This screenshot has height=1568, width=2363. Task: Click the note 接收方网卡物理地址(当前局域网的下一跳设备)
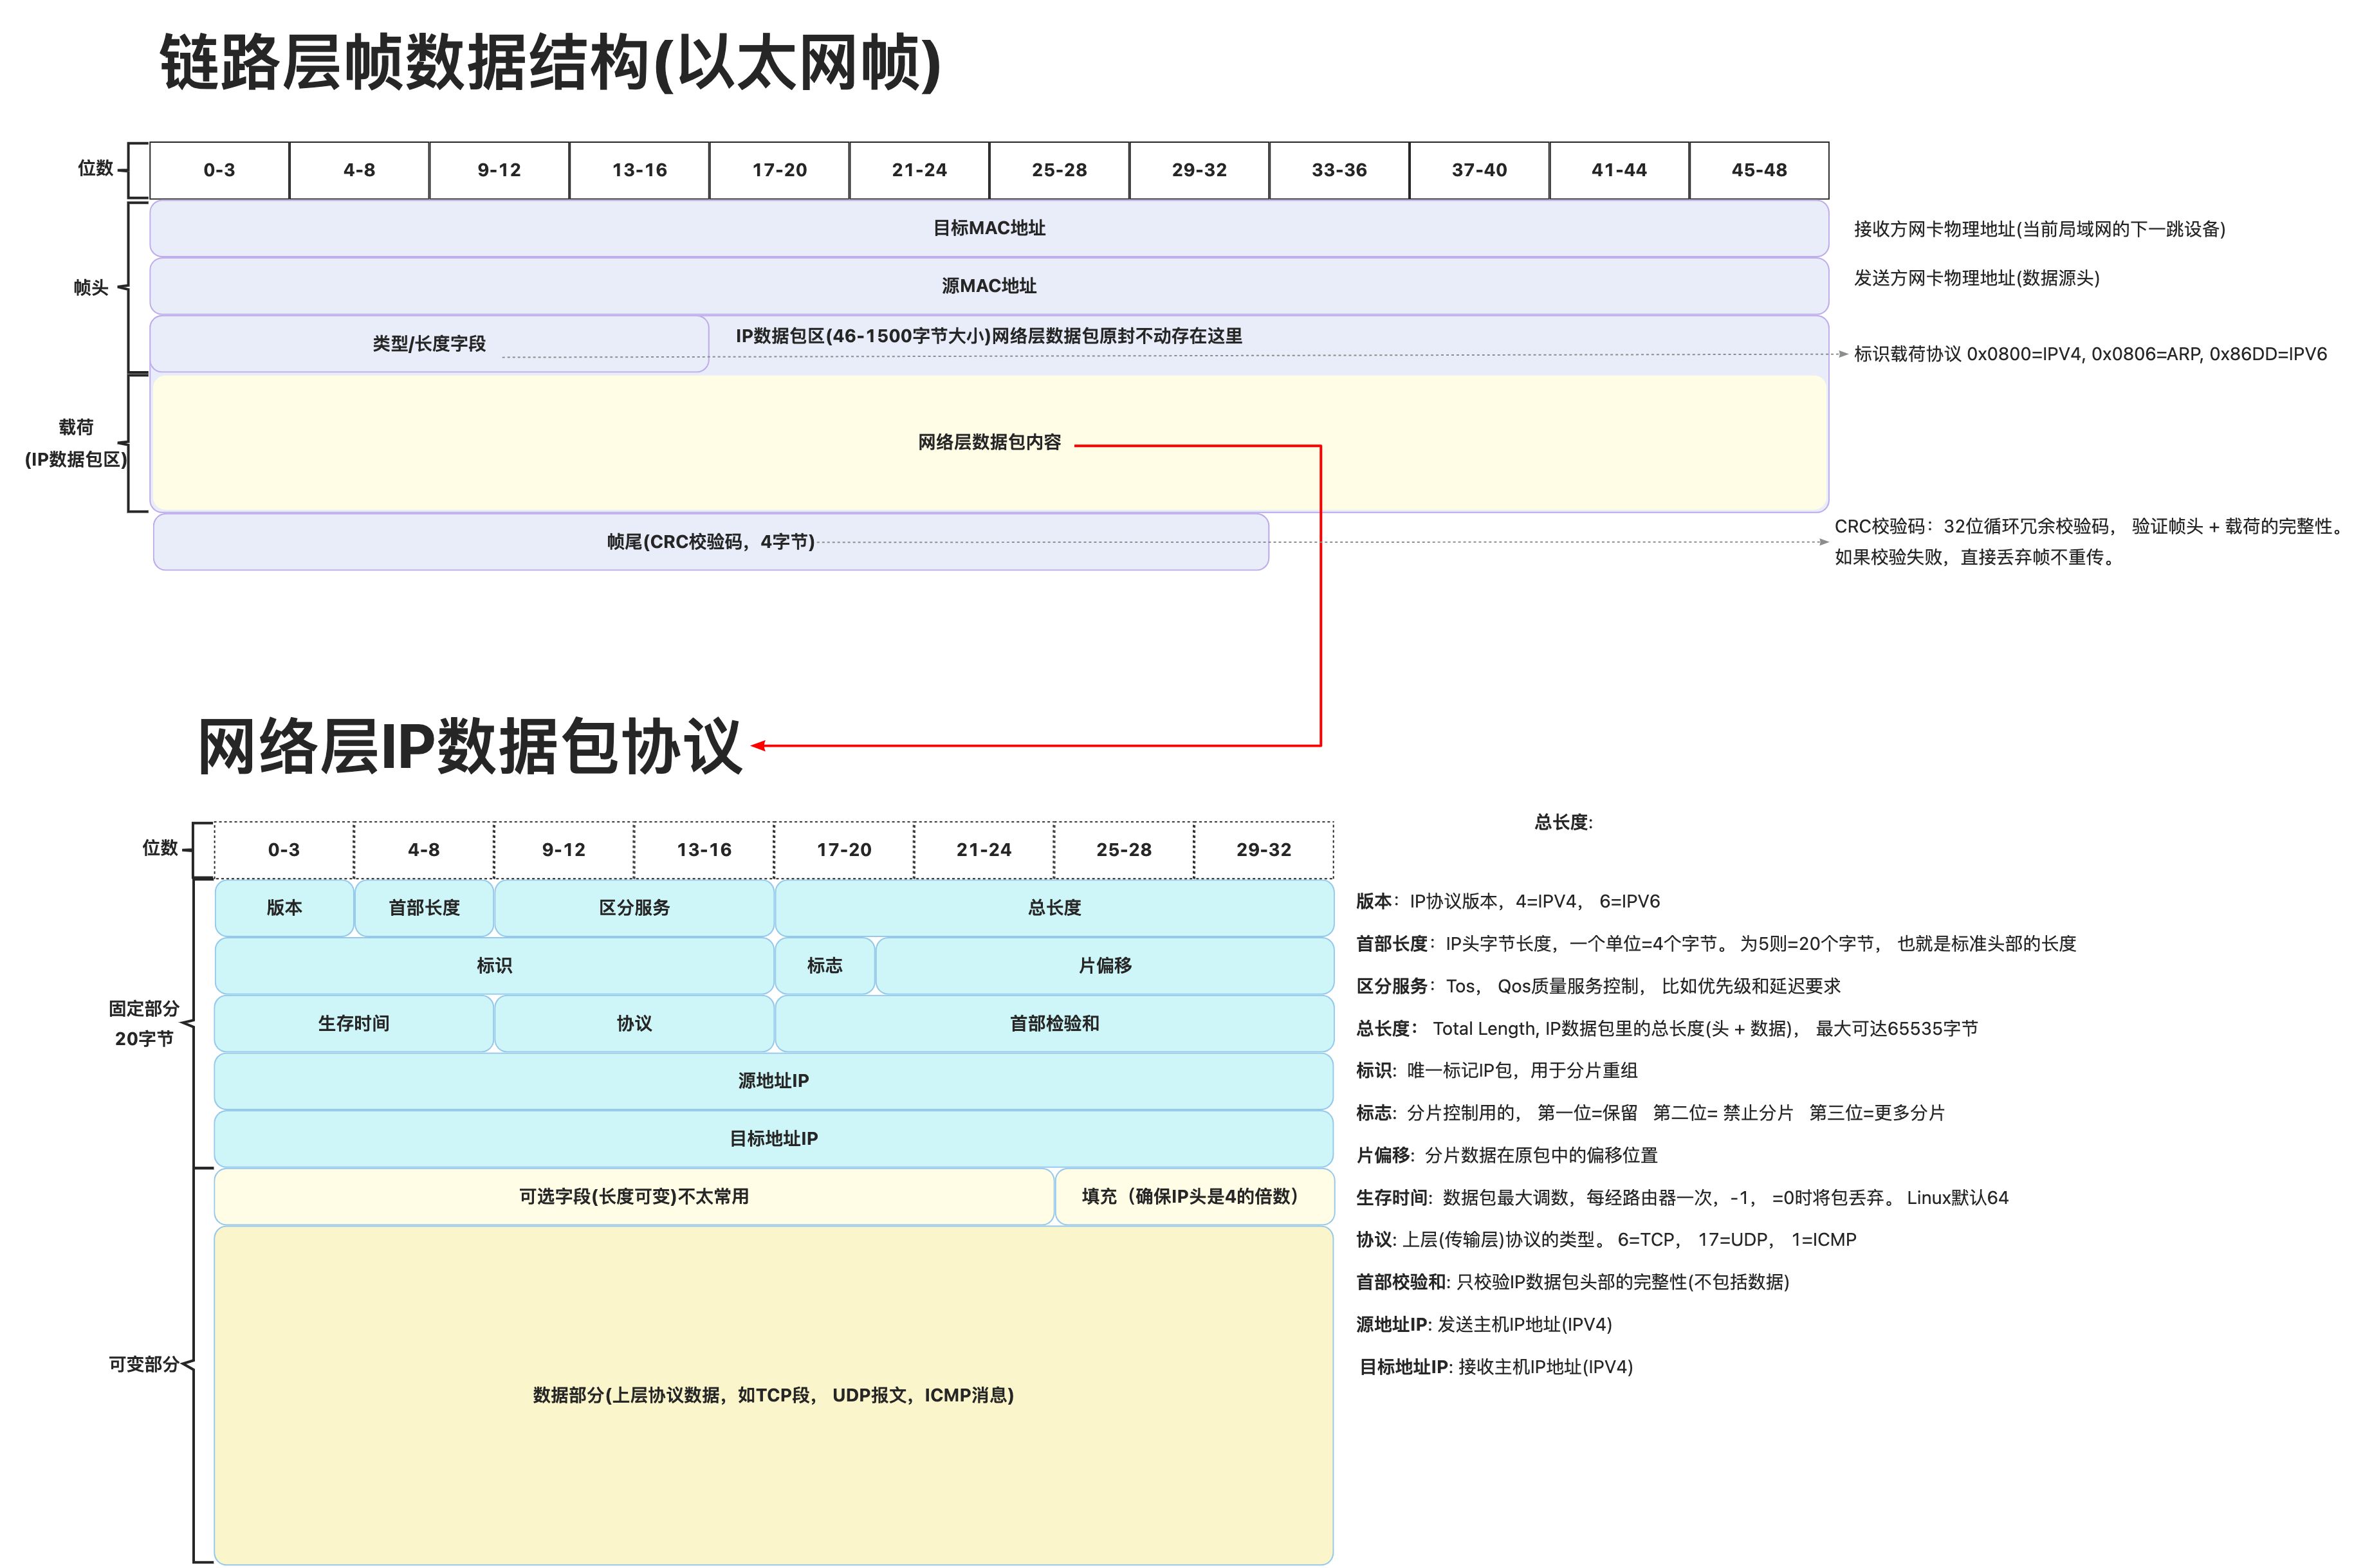click(x=2039, y=229)
